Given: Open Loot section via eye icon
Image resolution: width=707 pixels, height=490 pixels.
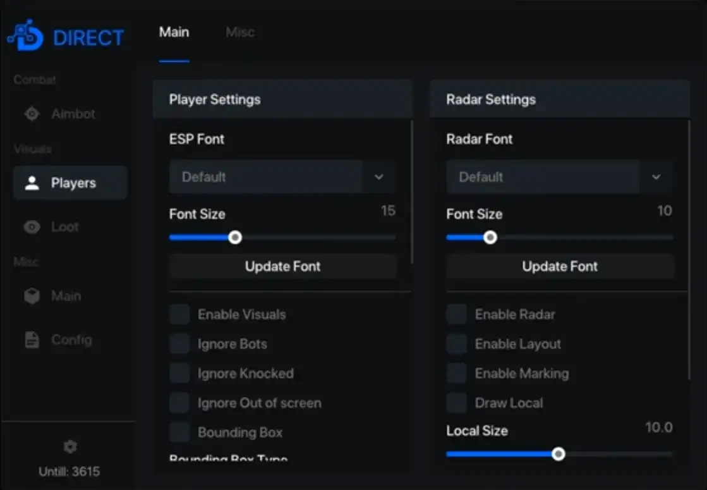Looking at the screenshot, I should click(32, 227).
